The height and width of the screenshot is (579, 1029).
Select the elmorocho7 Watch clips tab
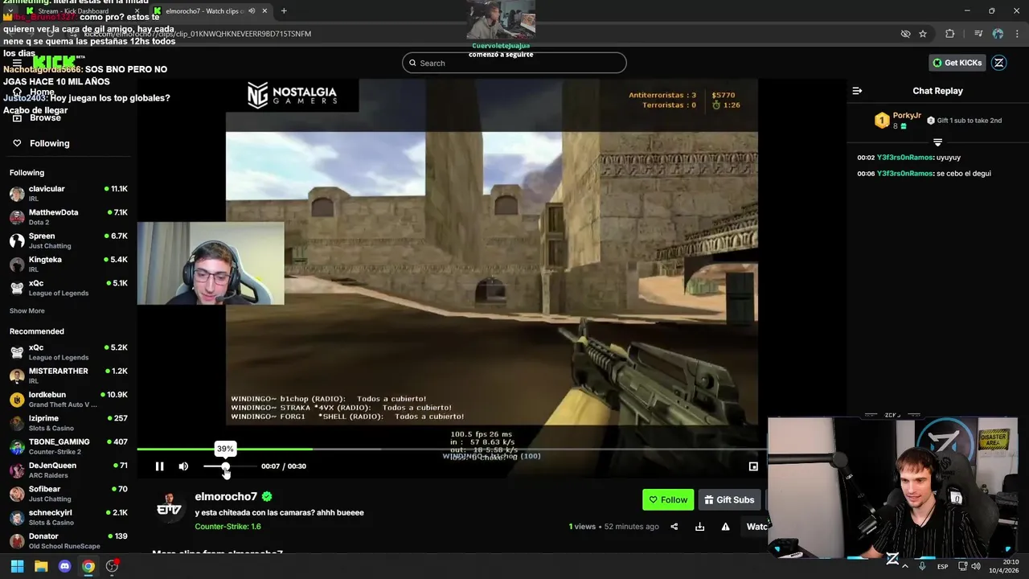point(205,11)
